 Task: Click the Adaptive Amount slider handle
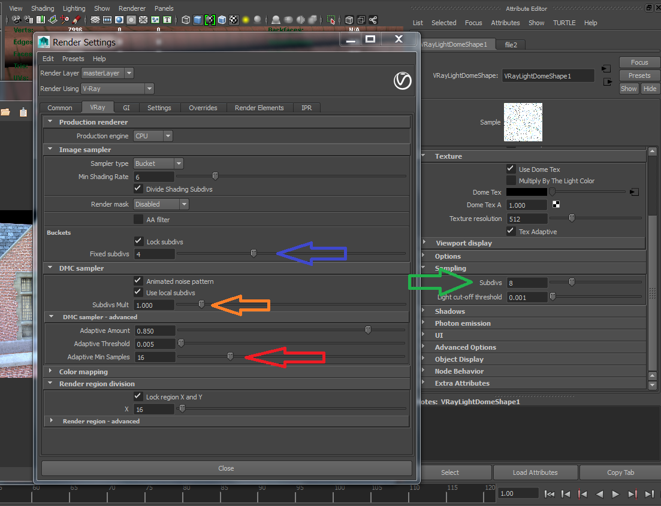368,330
